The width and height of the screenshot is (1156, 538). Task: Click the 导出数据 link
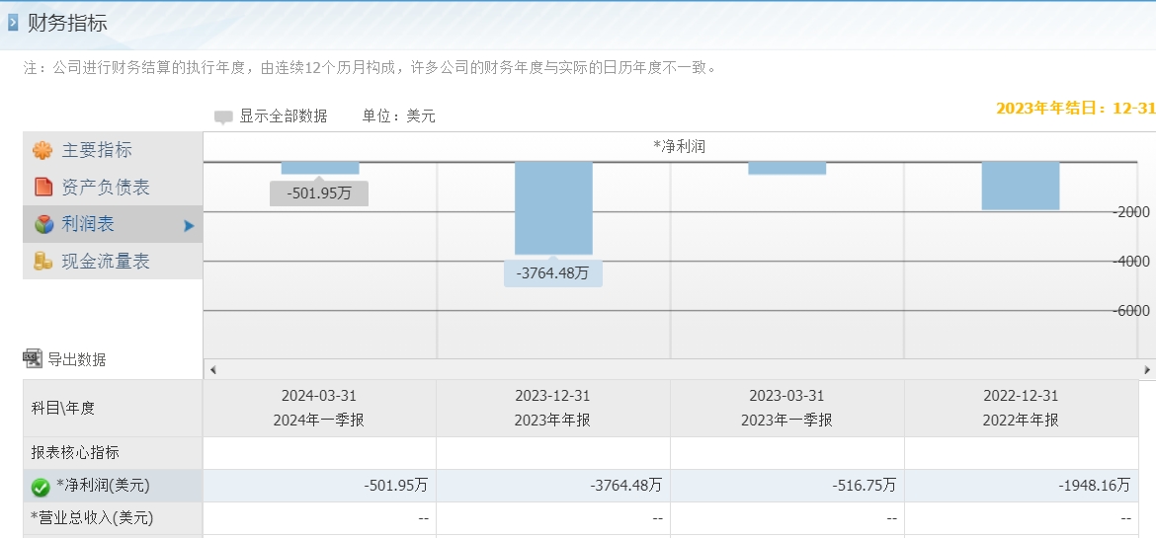(x=77, y=359)
